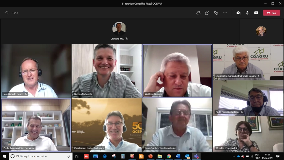284x160 pixels.
Task: Open the participants panel icon
Action: [198, 13]
